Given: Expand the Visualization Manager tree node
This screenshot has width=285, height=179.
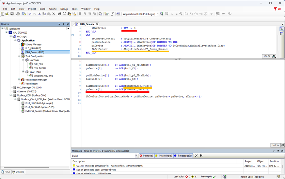Looking at the screenshot, I should click(19, 79).
